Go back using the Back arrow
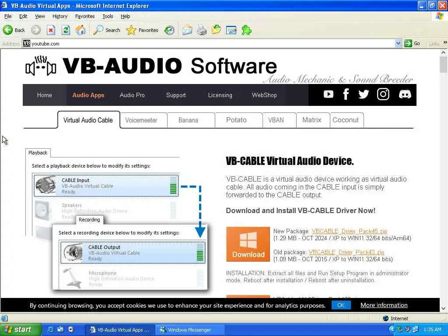Screen dimensions: 448x336 pyautogui.click(x=14, y=30)
